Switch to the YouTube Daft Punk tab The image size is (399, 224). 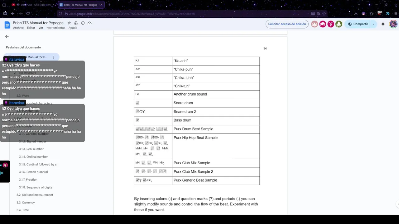[x=33, y=5]
